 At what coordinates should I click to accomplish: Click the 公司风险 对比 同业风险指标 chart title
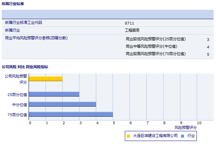click(x=25, y=67)
